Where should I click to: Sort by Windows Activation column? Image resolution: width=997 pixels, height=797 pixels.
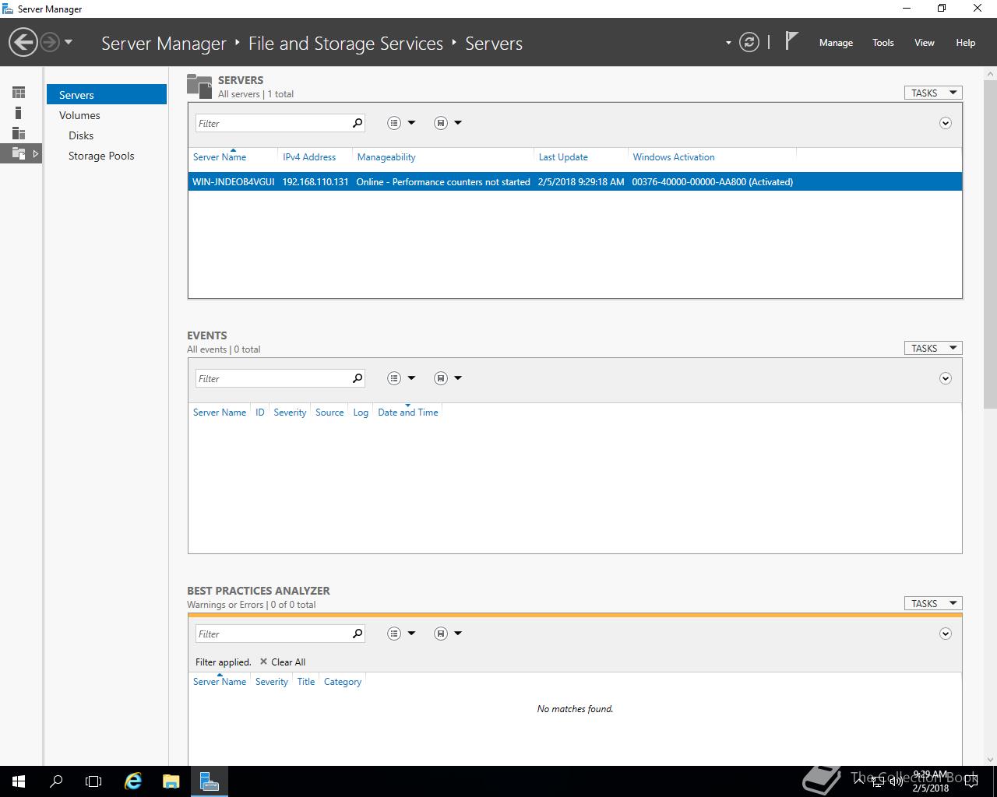coord(674,157)
